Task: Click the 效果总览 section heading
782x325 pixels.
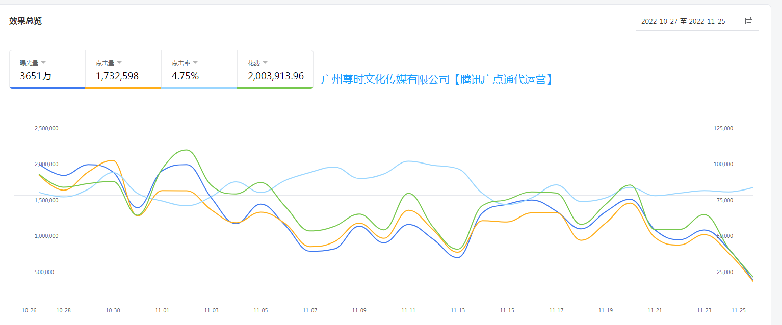Action: 25,21
